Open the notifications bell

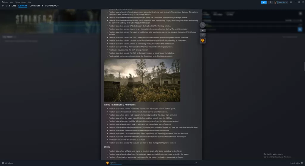click(x=270, y=2)
